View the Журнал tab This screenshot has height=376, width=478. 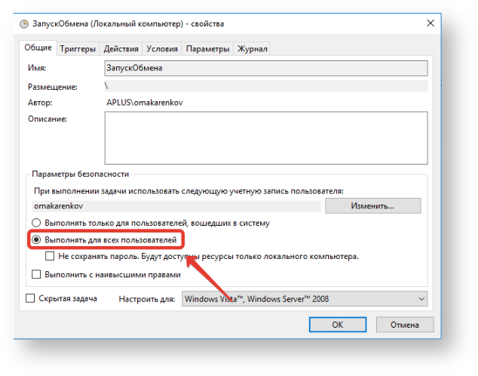pyautogui.click(x=253, y=49)
